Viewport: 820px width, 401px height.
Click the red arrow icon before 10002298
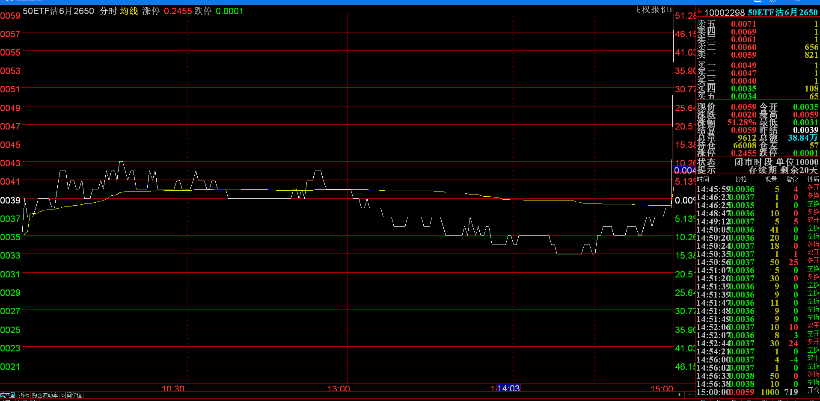(700, 11)
